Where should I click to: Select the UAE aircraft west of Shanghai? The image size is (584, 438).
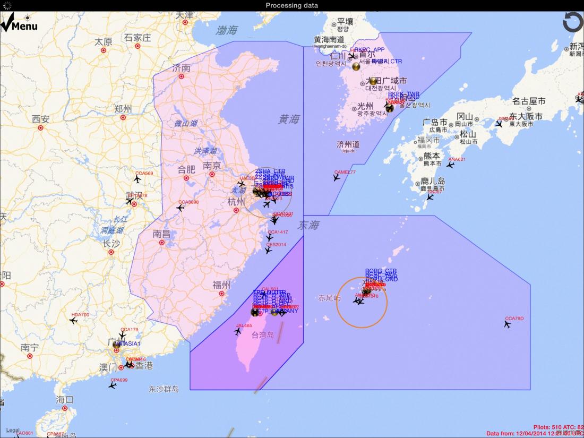[x=242, y=183]
